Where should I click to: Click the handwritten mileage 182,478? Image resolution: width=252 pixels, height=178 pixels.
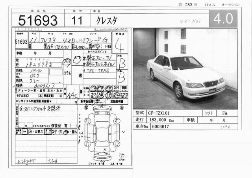(37, 64)
